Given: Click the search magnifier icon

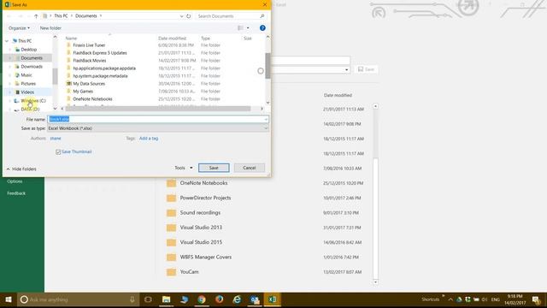Looking at the screenshot, I should tap(262, 16).
